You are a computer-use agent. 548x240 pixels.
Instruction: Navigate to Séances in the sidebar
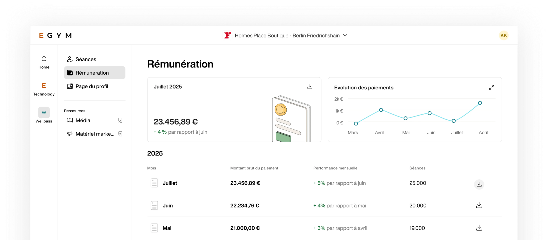click(x=86, y=59)
